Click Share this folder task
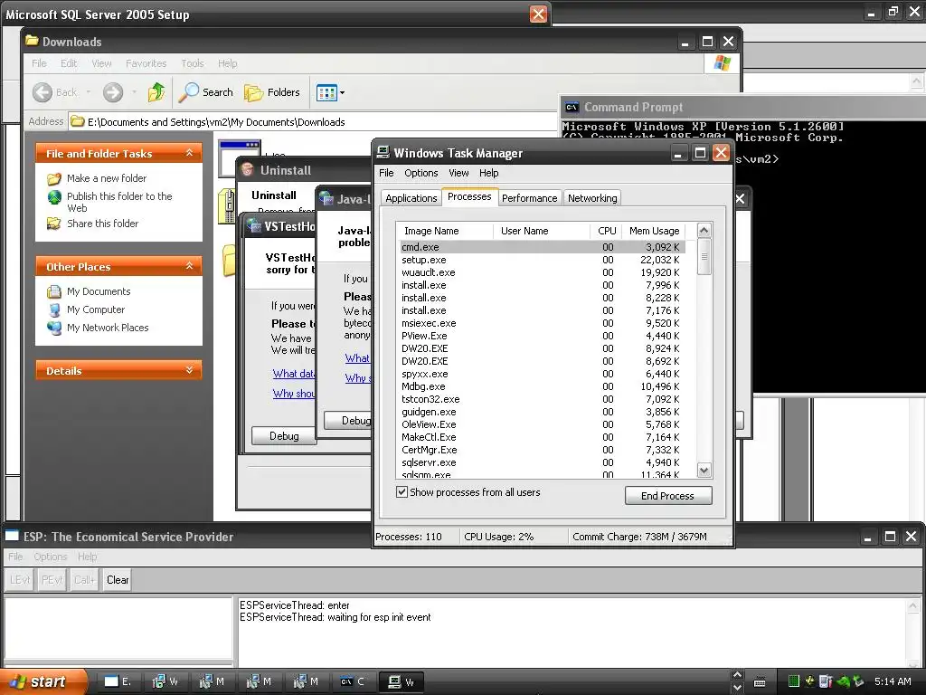 [x=102, y=224]
